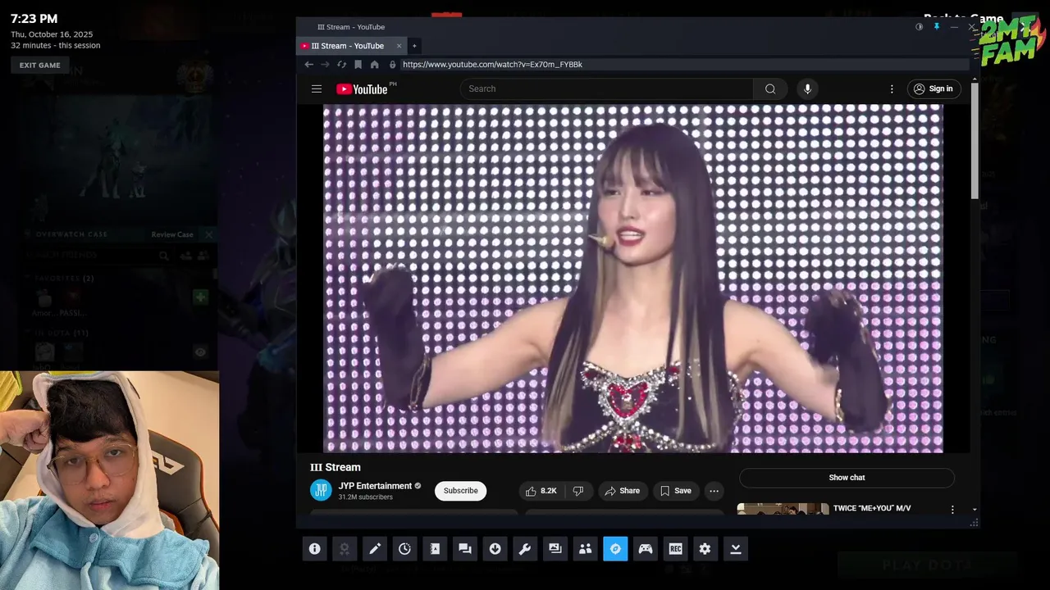Select the III Stream - YouTube tab
The width and height of the screenshot is (1050, 590).
(348, 46)
